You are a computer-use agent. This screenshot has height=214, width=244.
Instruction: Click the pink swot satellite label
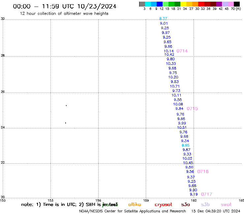(226, 204)
